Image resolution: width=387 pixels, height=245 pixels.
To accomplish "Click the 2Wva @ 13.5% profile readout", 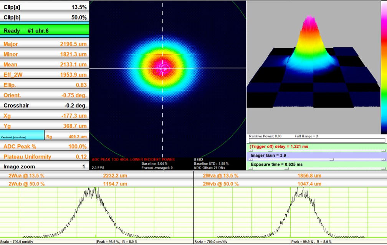I will pos(290,175).
